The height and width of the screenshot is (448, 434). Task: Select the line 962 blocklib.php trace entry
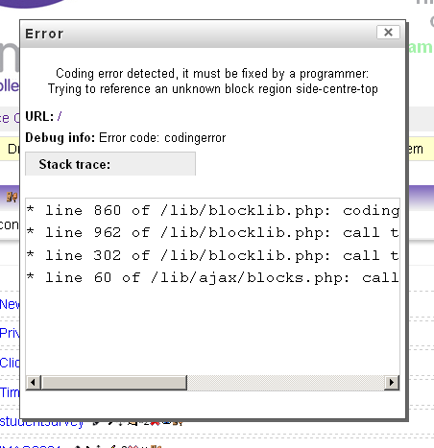pyautogui.click(x=213, y=232)
